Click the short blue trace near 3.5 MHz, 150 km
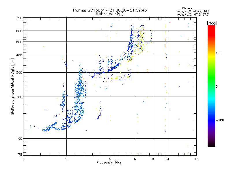 click(99, 112)
